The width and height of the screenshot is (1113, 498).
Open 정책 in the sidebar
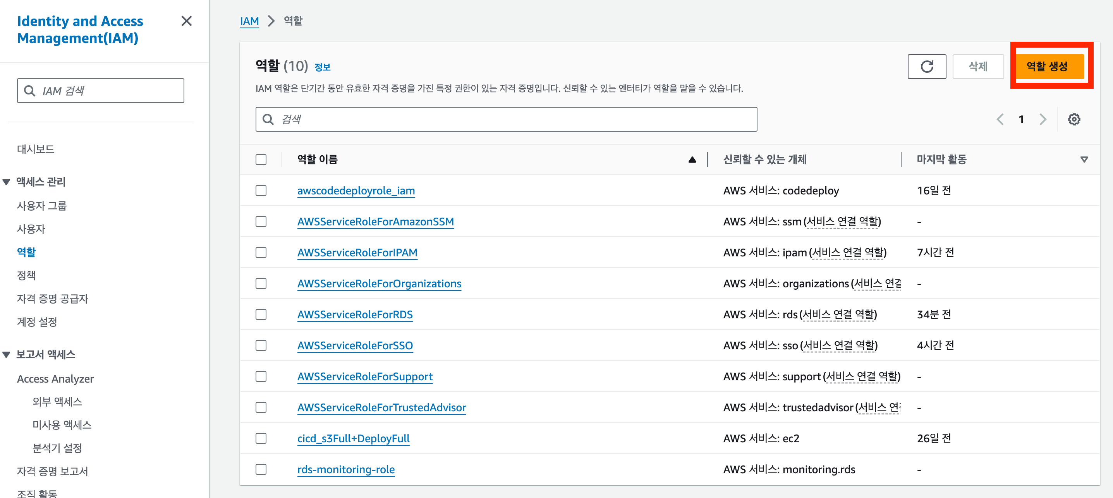(26, 275)
